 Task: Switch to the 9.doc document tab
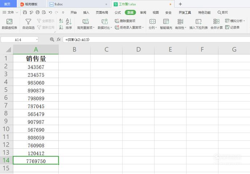tap(79, 4)
